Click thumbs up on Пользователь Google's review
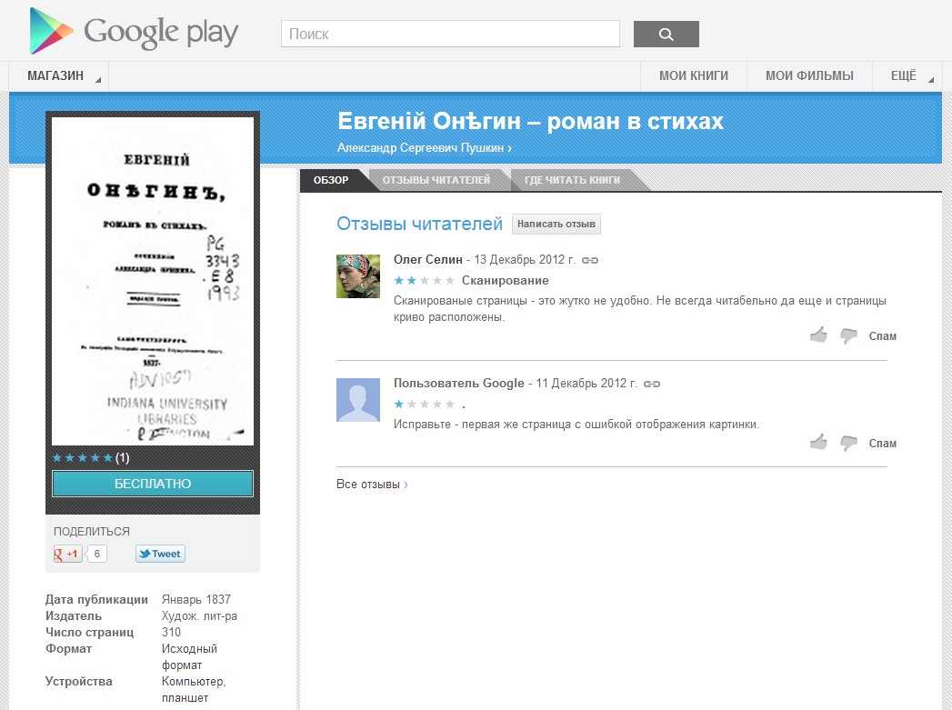Image resolution: width=952 pixels, height=710 pixels. click(818, 442)
